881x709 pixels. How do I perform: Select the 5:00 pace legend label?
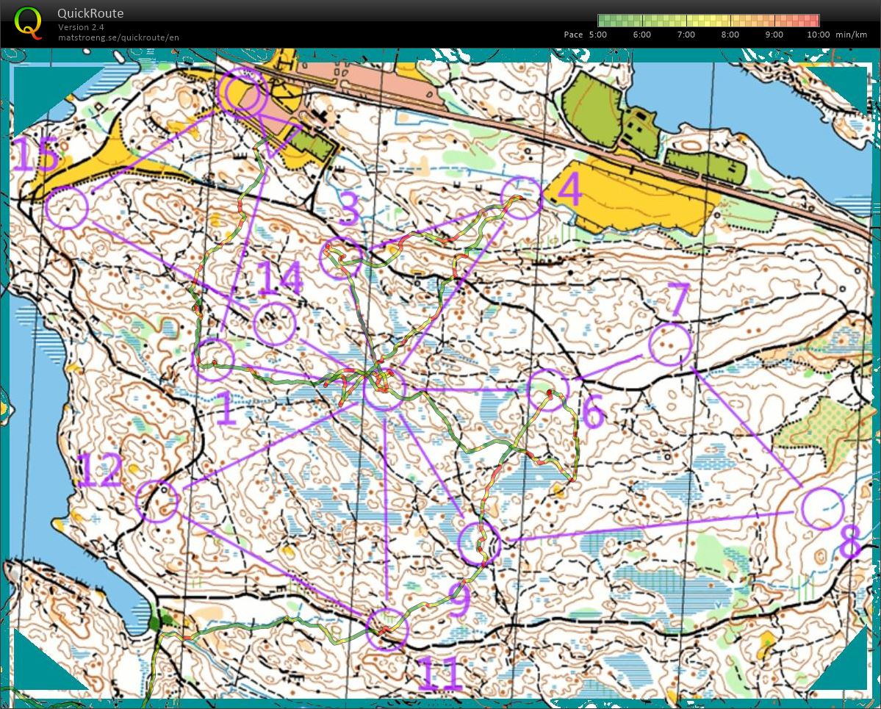[597, 35]
